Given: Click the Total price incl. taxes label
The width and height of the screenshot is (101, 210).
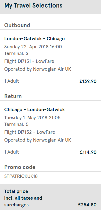Looking at the screenshot, I should pyautogui.click(x=23, y=198).
